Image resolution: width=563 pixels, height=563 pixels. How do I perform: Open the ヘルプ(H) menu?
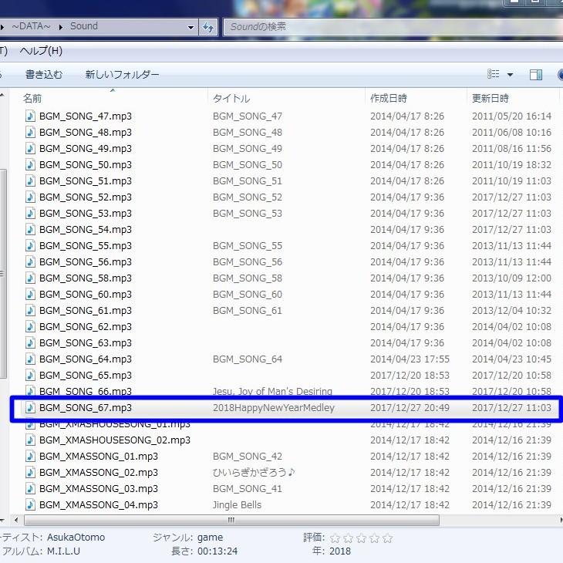[41, 51]
